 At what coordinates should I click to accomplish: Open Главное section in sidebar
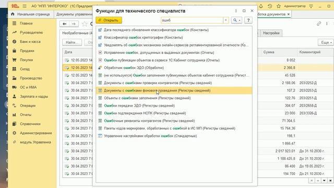click(26, 23)
